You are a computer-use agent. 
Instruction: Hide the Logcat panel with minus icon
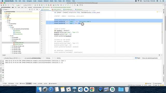tap(162, 55)
